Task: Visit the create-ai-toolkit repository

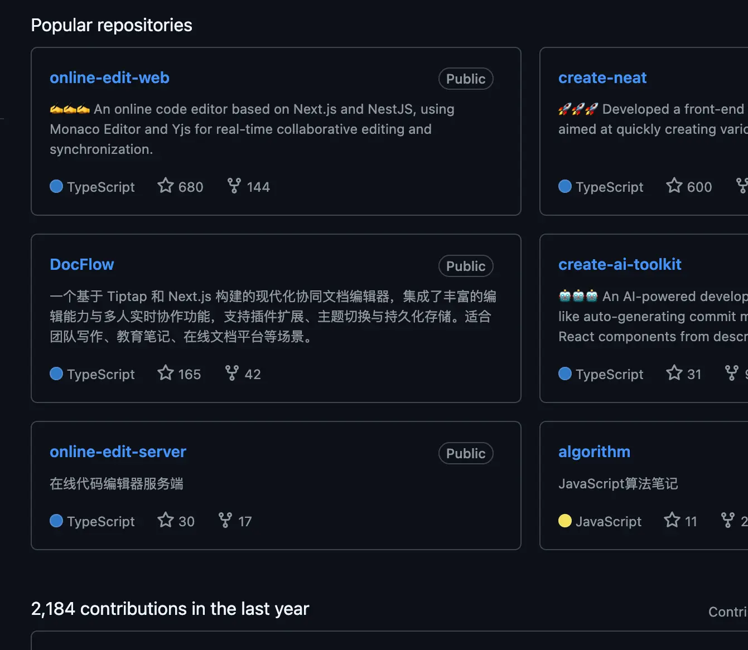Action: pyautogui.click(x=620, y=265)
